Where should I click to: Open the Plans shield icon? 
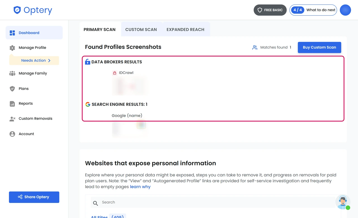pos(12,89)
